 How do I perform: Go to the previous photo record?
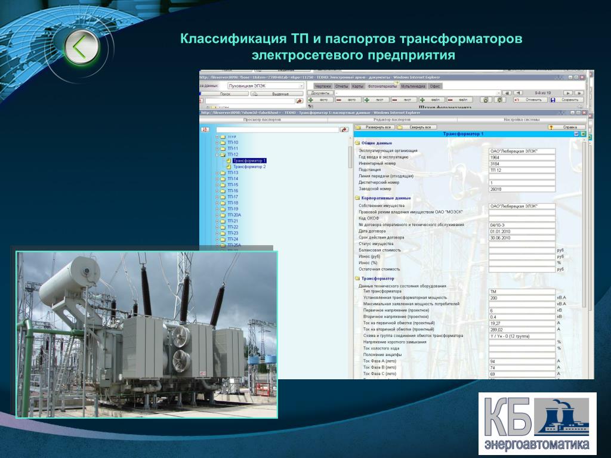click(518, 93)
